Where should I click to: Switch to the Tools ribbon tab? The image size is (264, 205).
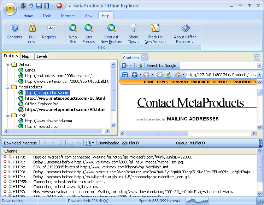[47, 16]
